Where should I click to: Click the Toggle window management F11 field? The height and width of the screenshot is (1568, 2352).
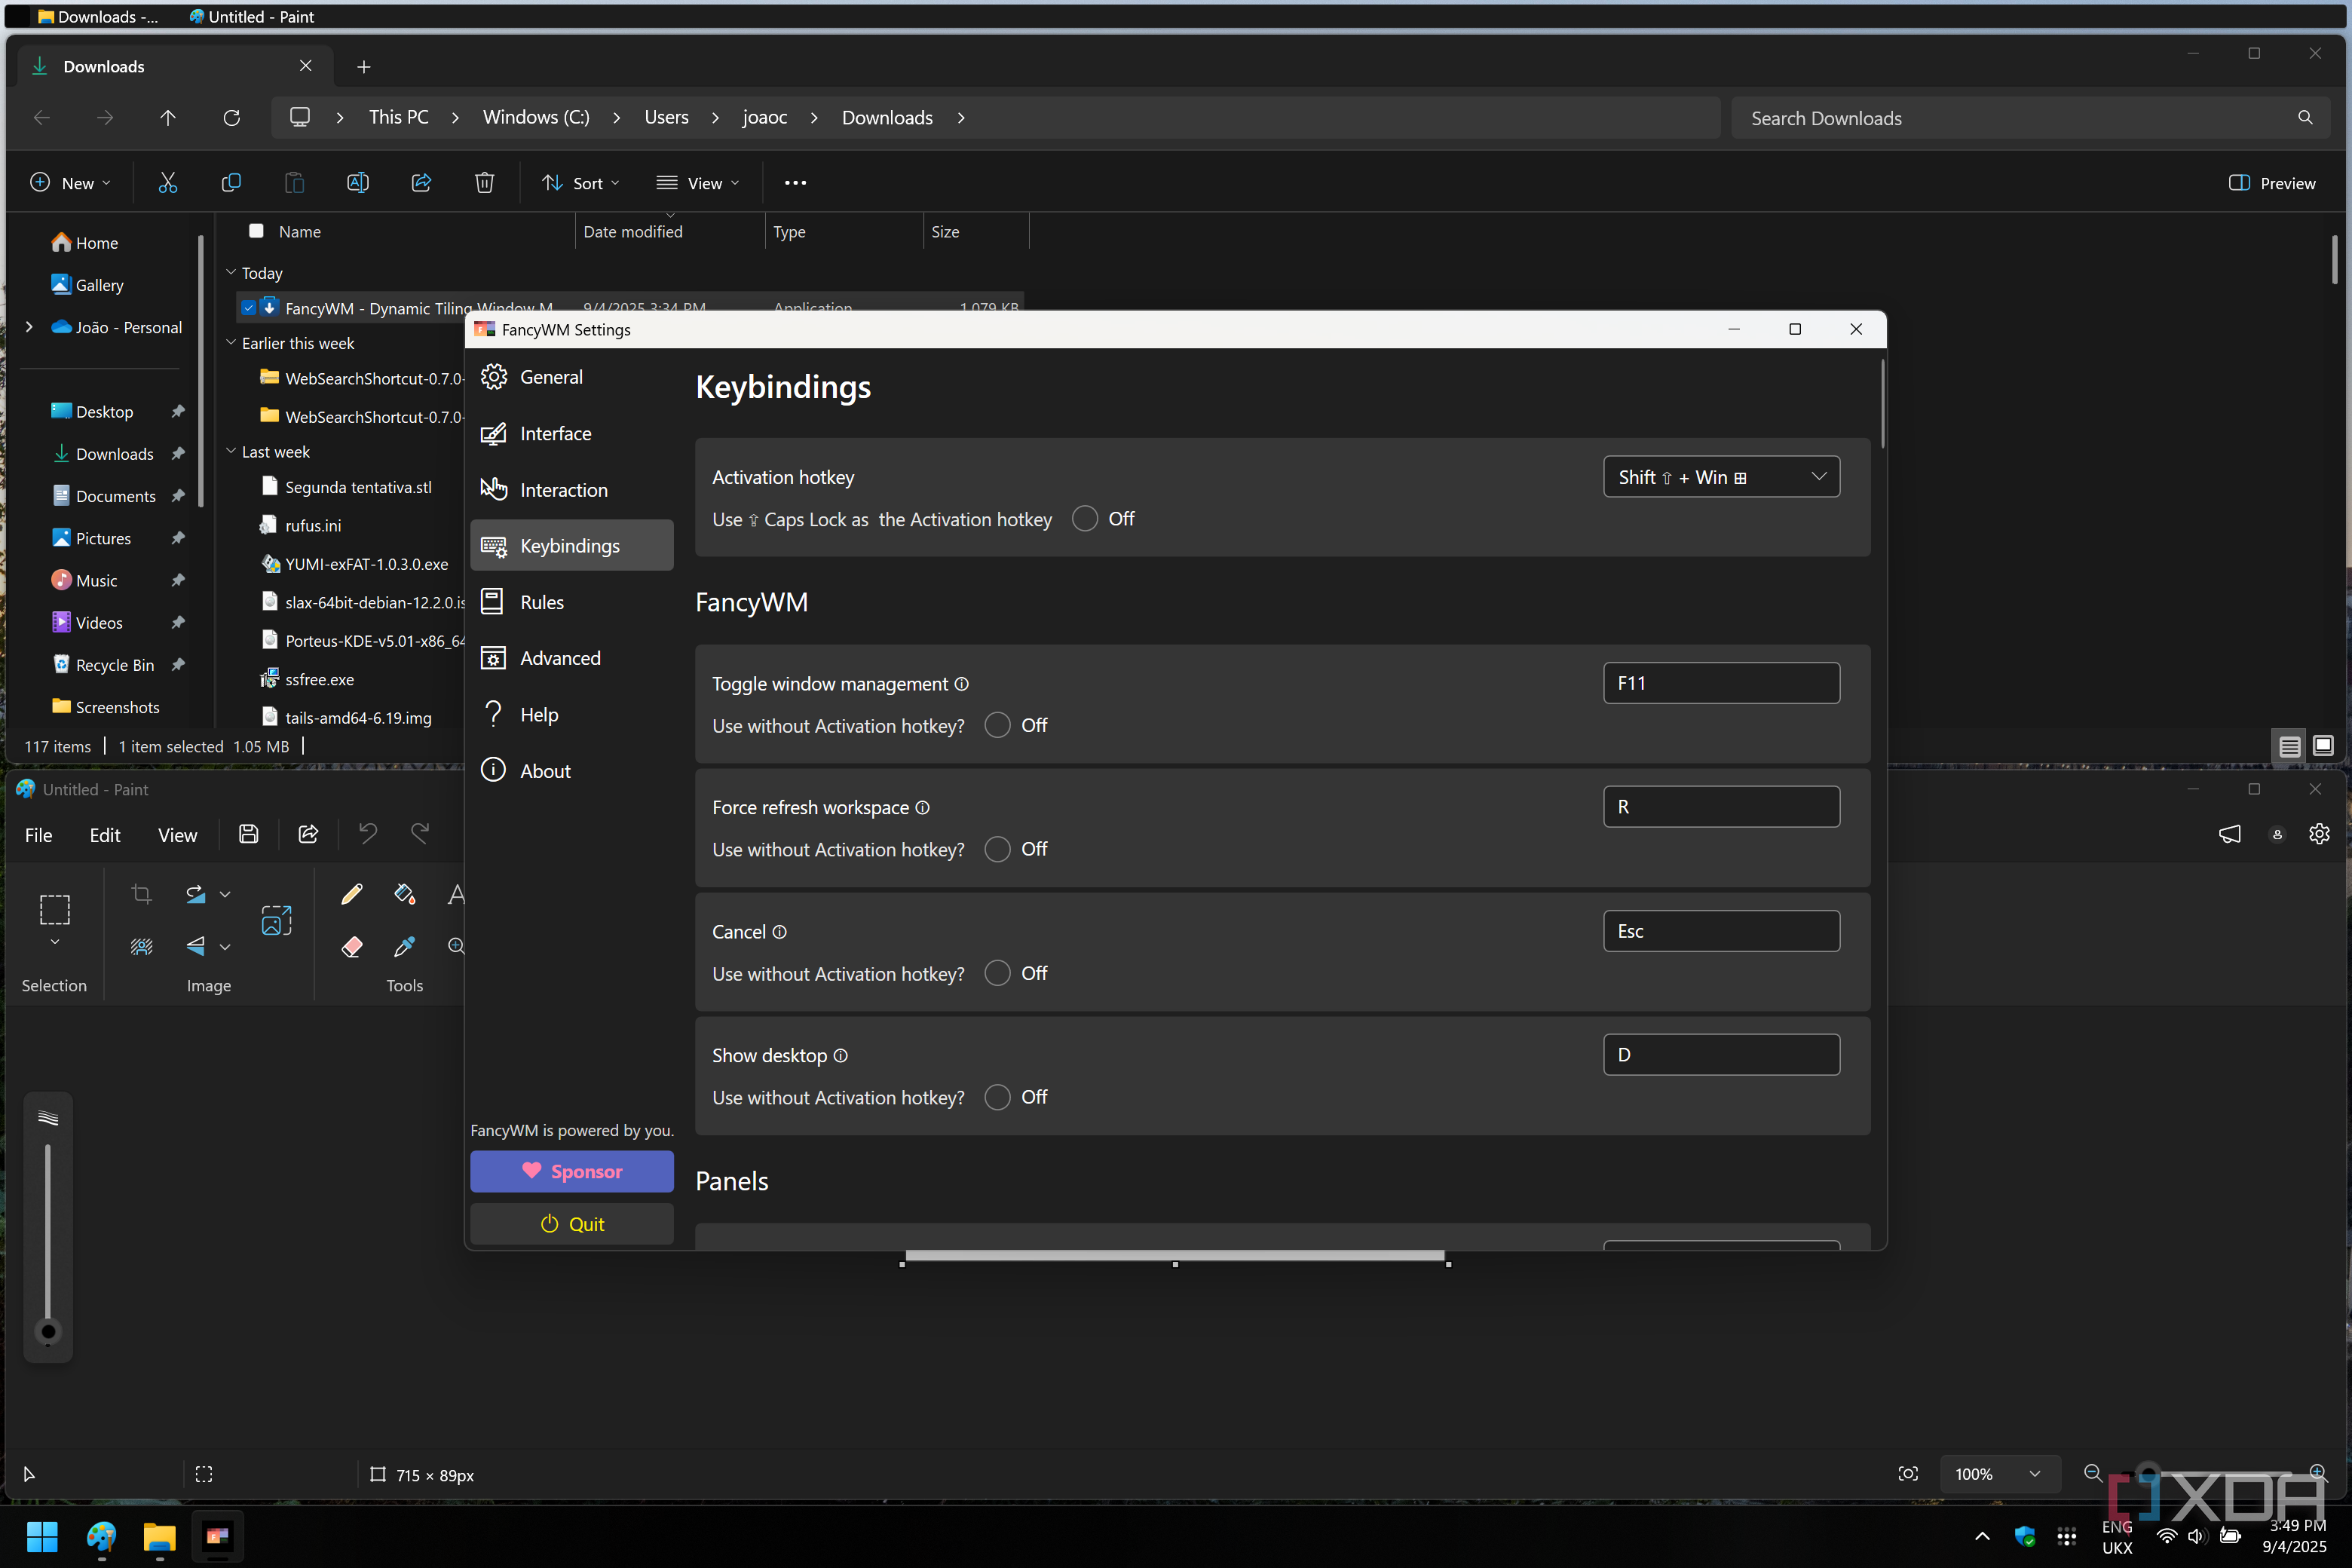pos(1721,683)
